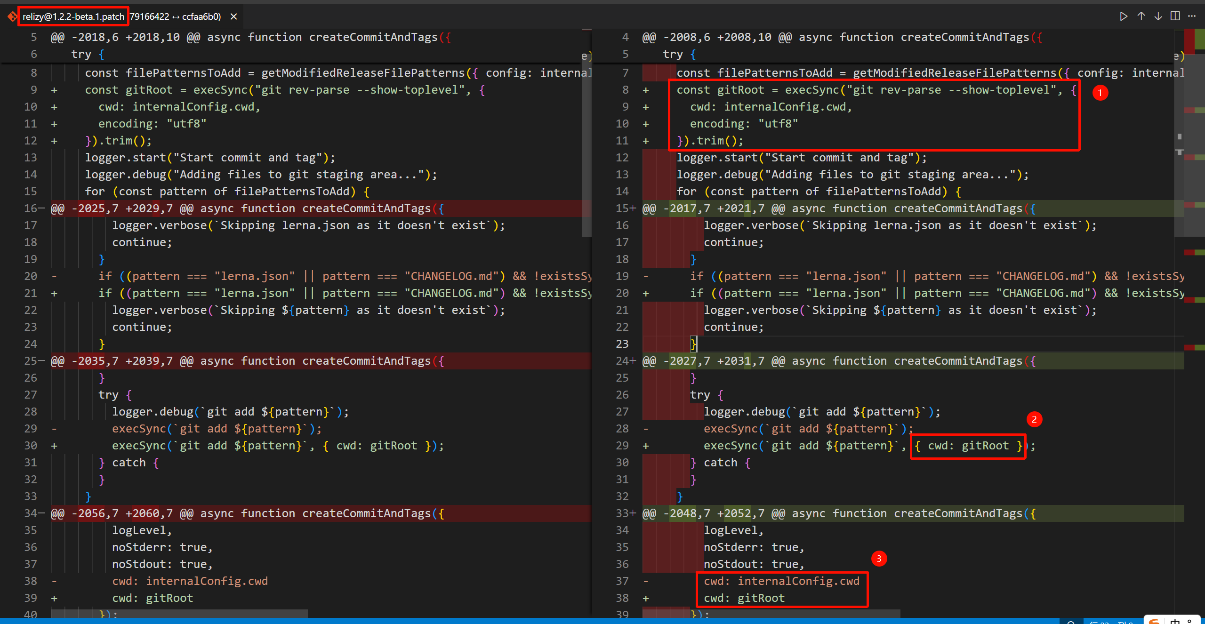Viewport: 1205px width, 624px height.
Task: Click line number 23 in the right pane
Action: click(622, 344)
